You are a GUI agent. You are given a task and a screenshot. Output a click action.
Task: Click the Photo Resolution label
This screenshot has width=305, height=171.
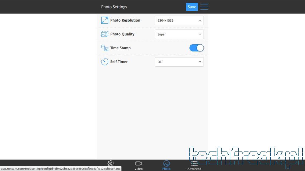point(125,20)
